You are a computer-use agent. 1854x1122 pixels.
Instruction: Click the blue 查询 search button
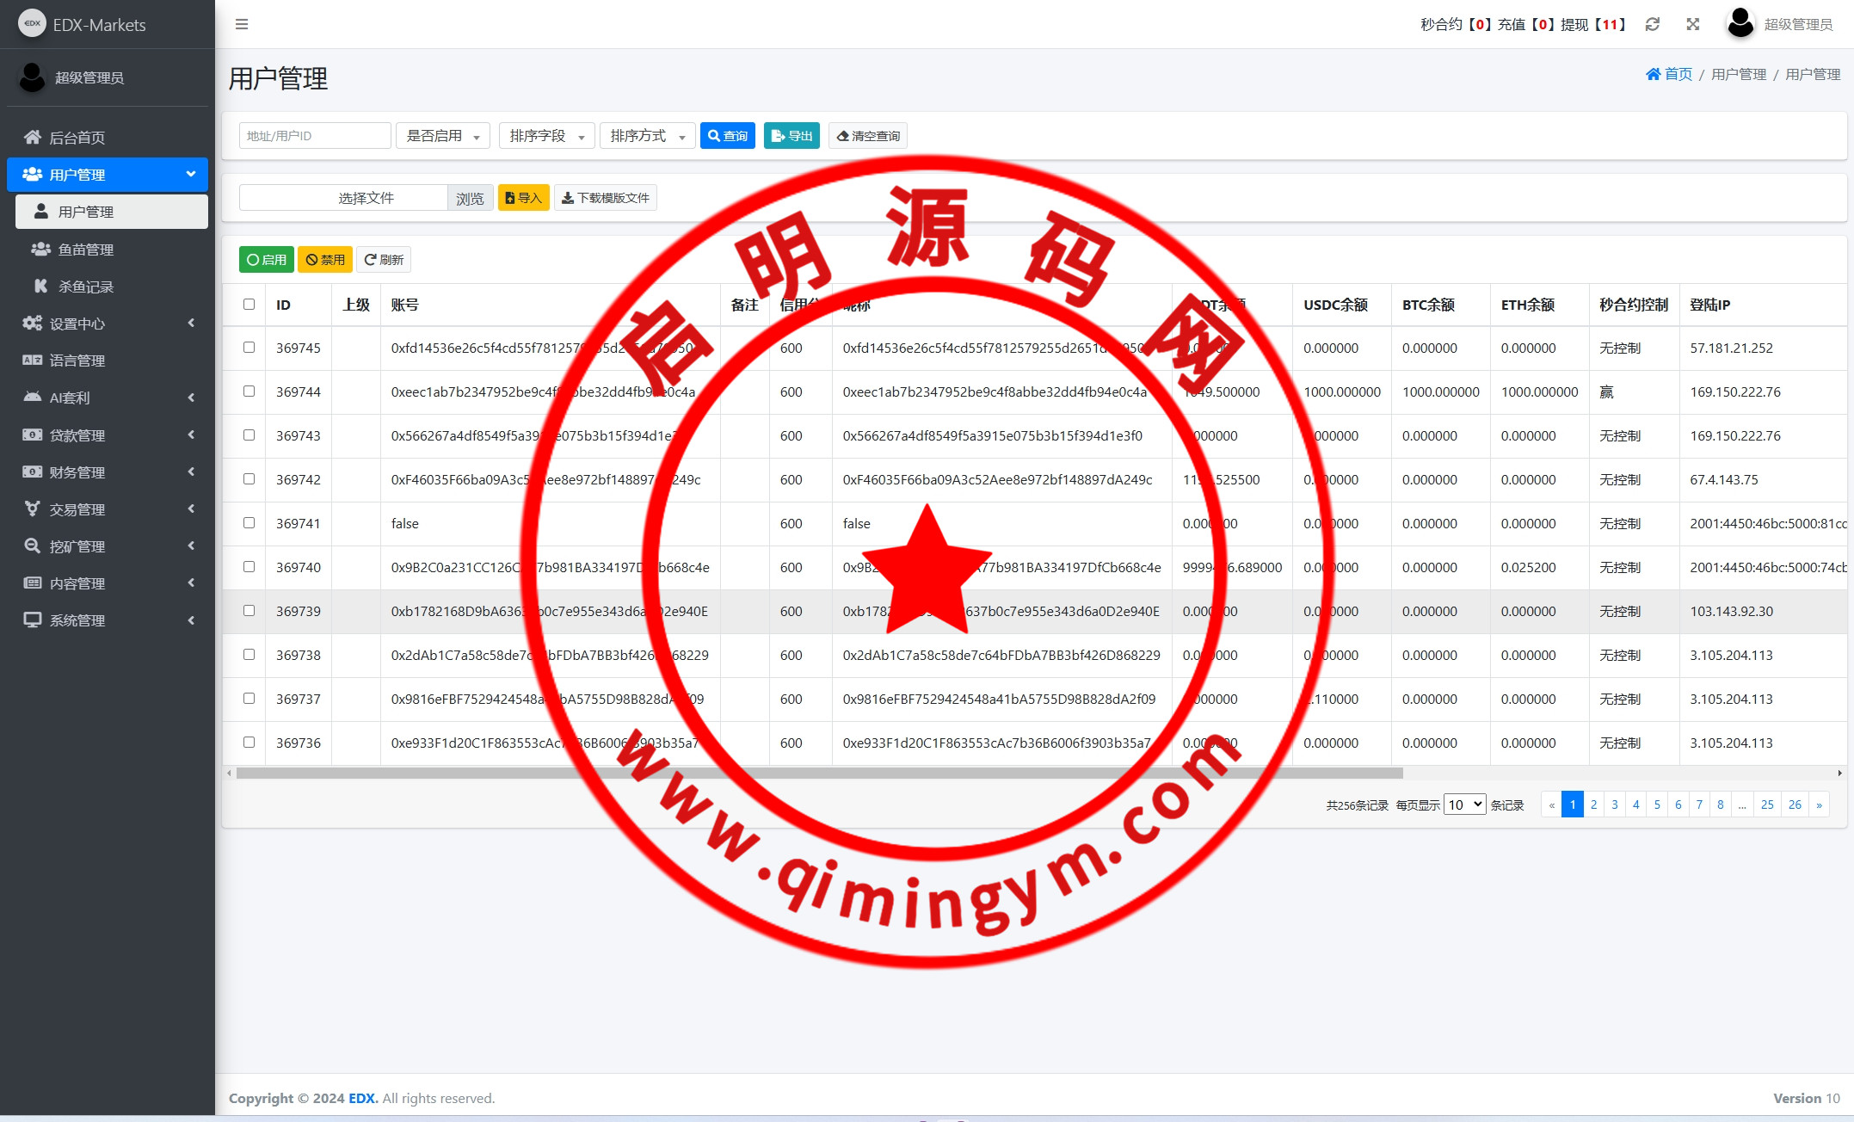pos(728,136)
